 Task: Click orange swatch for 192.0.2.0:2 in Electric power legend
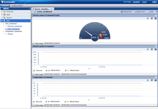click(x=68, y=70)
